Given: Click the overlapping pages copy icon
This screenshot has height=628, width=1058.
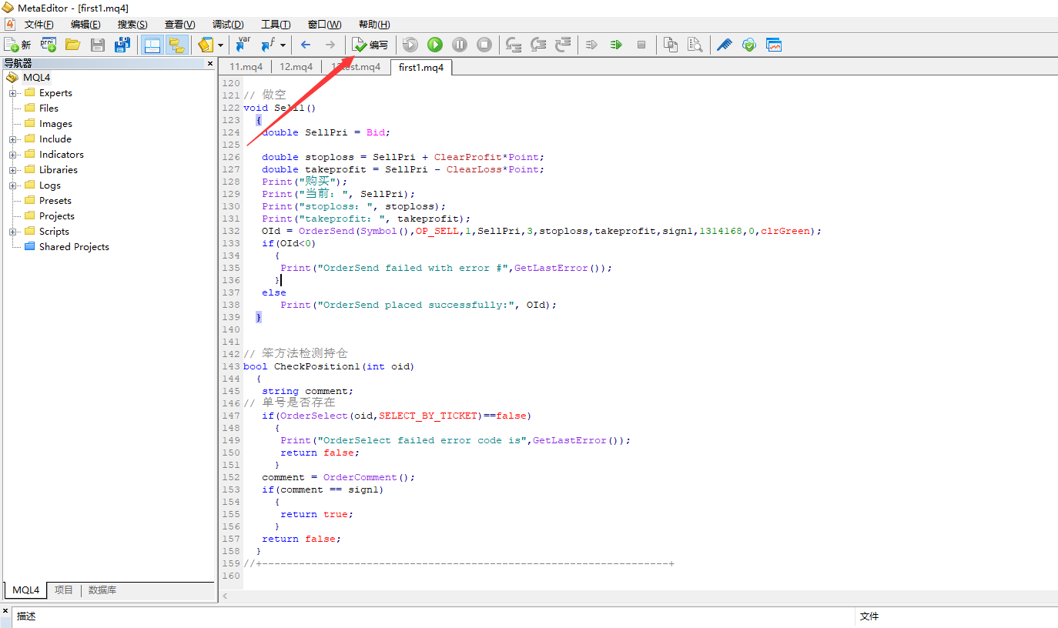Looking at the screenshot, I should pyautogui.click(x=671, y=45).
